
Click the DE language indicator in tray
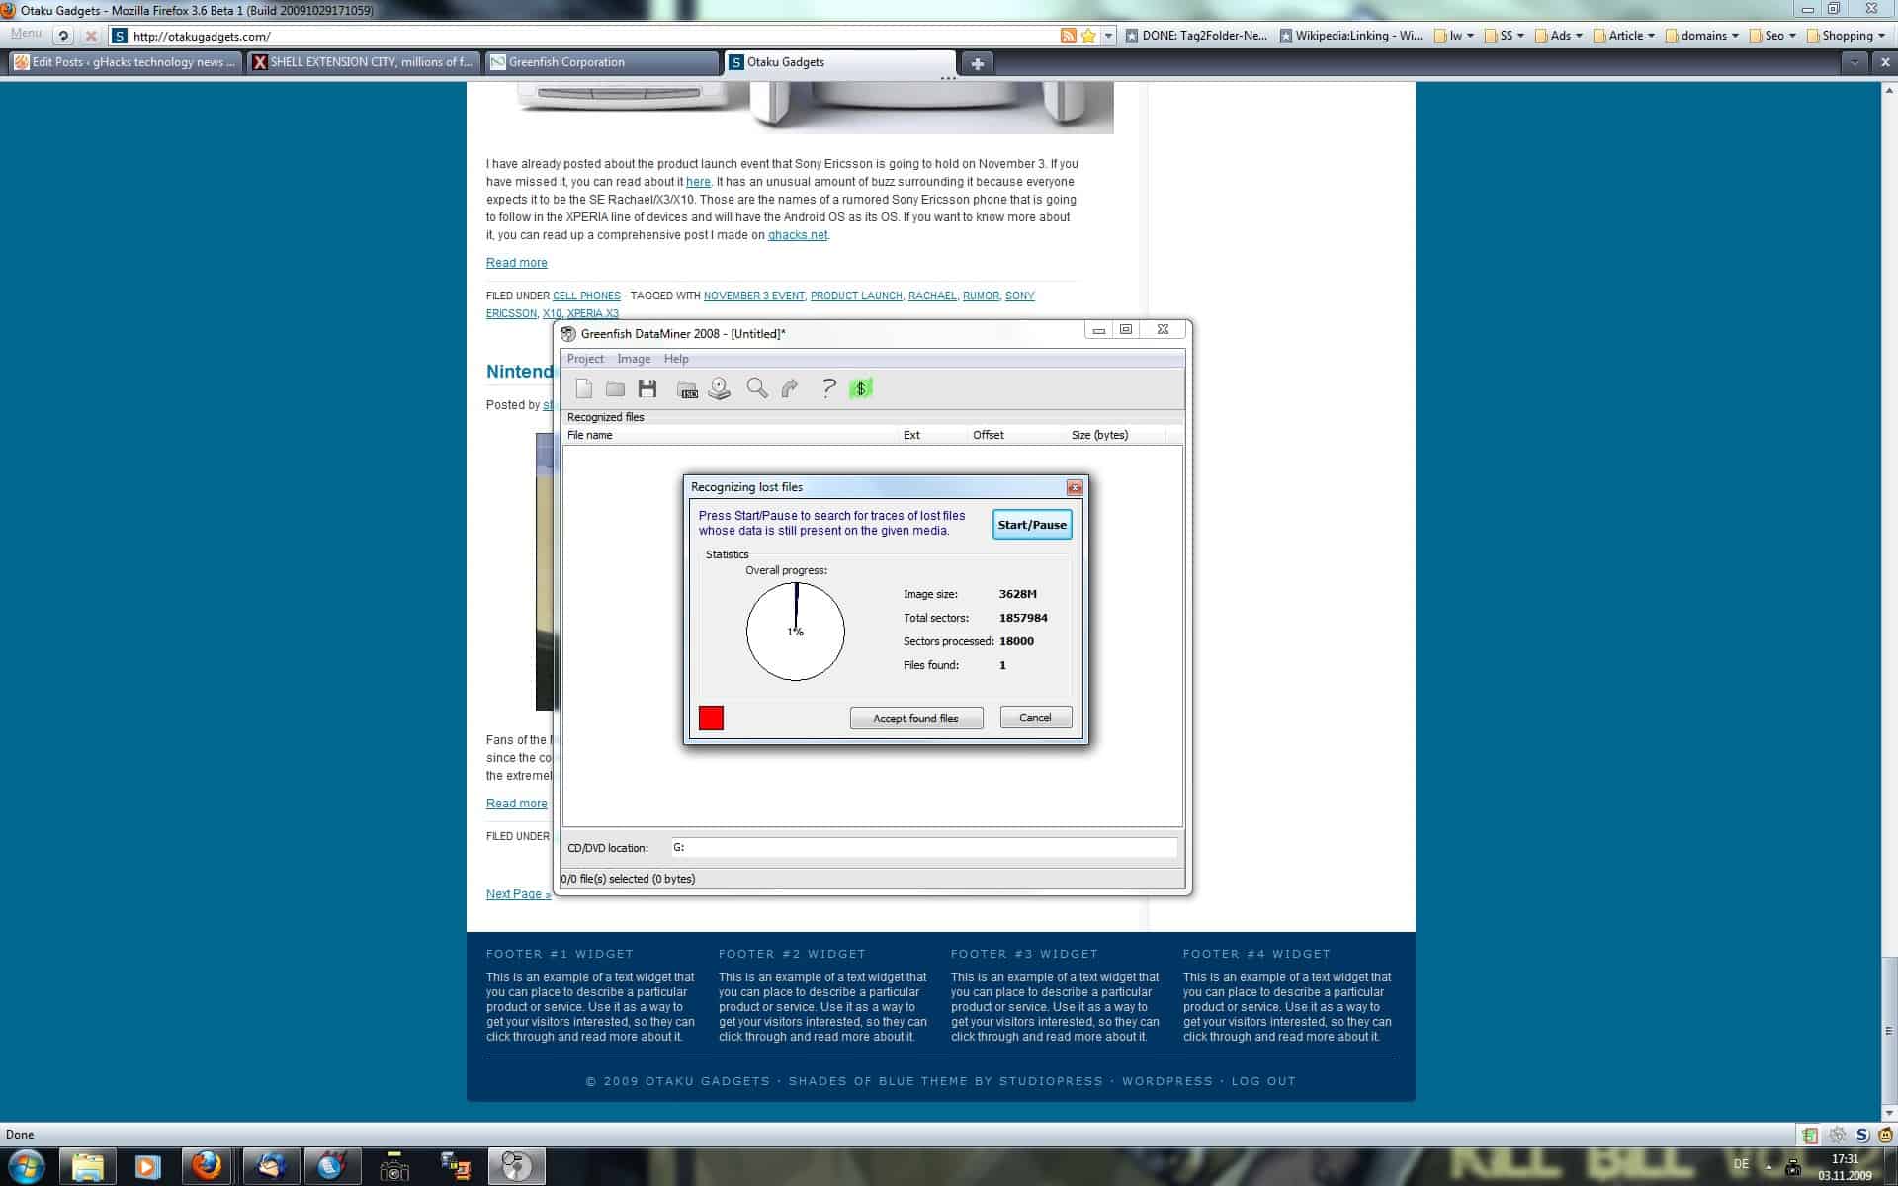coord(1741,1164)
